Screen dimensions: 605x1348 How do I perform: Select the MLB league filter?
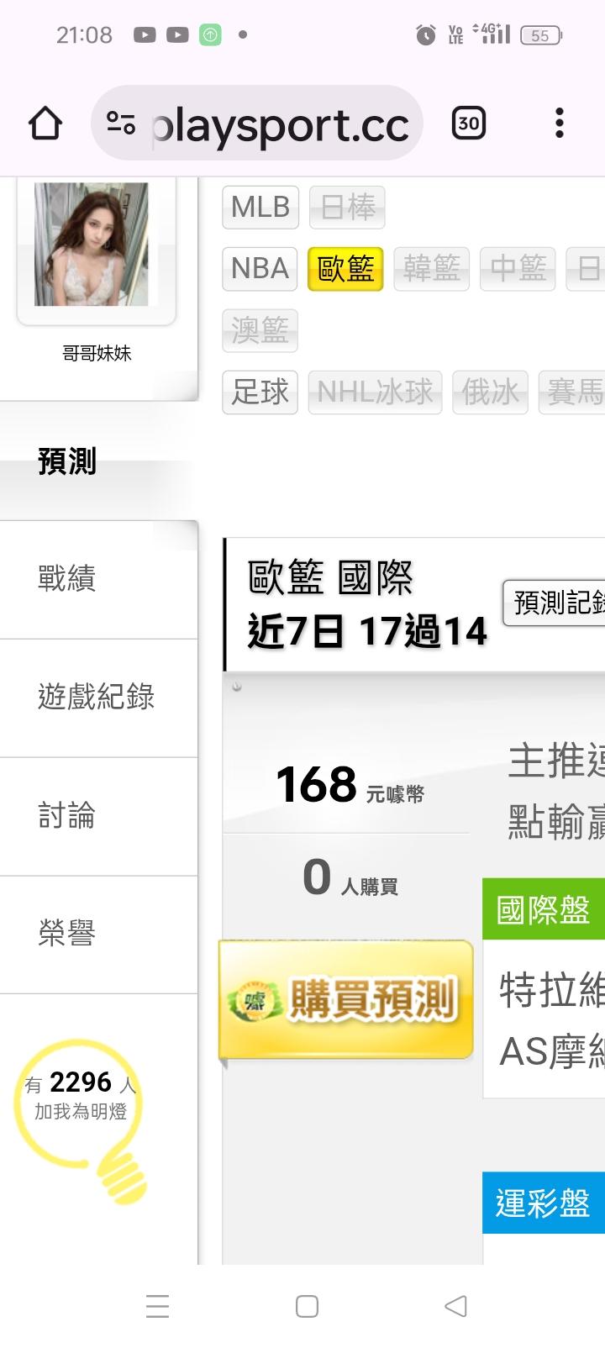point(260,207)
